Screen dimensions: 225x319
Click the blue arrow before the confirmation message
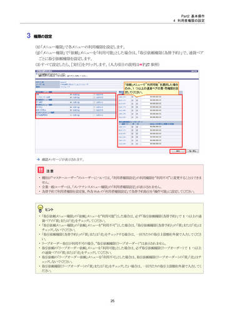[x=38, y=159]
